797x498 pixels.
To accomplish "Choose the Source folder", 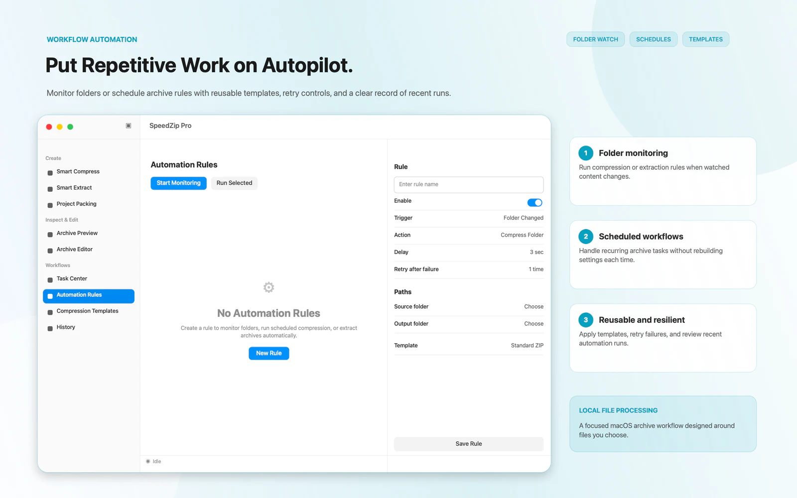I will [533, 307].
